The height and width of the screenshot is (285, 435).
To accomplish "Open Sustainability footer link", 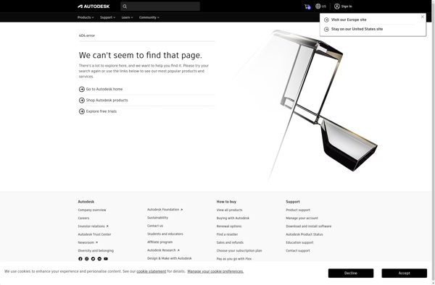I will 157,218.
